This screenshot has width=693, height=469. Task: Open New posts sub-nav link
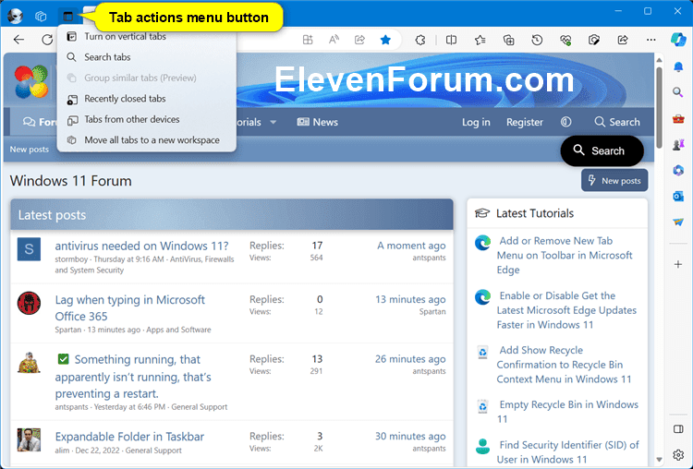pos(30,150)
